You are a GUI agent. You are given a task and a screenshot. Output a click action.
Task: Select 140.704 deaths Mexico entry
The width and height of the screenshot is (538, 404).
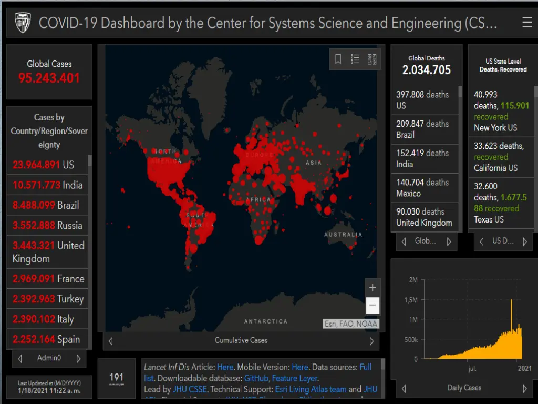click(x=425, y=188)
